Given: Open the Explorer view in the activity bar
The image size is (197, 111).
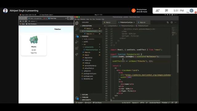Looking at the screenshot, I should pos(77,23).
